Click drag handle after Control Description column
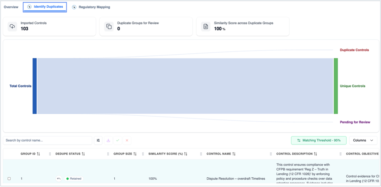 click(x=340, y=154)
